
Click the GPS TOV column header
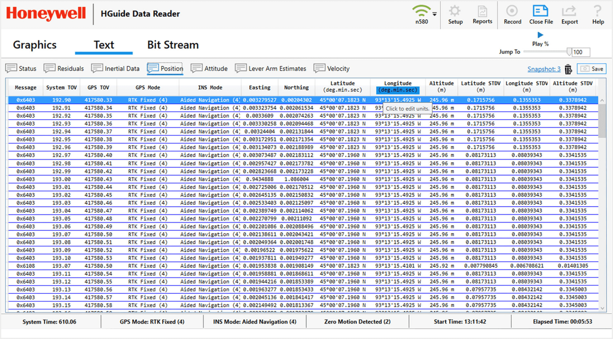point(98,88)
